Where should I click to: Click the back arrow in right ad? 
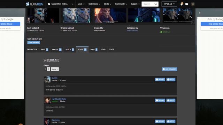coord(198,18)
